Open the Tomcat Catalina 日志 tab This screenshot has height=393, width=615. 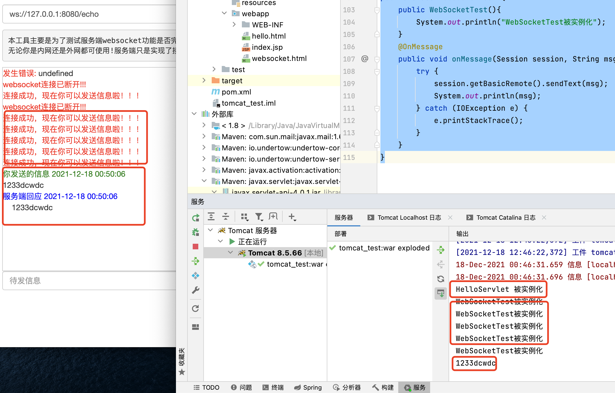[x=506, y=217]
